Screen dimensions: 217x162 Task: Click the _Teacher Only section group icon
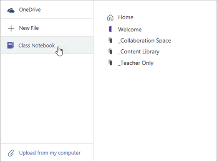coord(110,63)
